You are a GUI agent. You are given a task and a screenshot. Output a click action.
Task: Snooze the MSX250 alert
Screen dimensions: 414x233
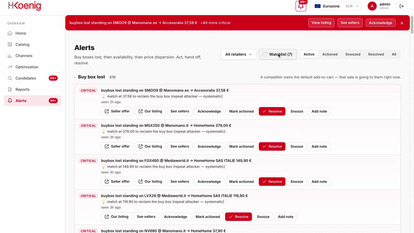coord(297,146)
